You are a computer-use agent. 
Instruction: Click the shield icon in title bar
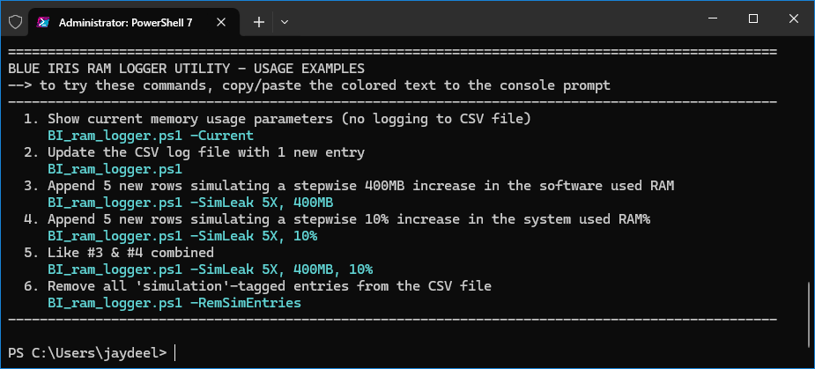pos(16,22)
